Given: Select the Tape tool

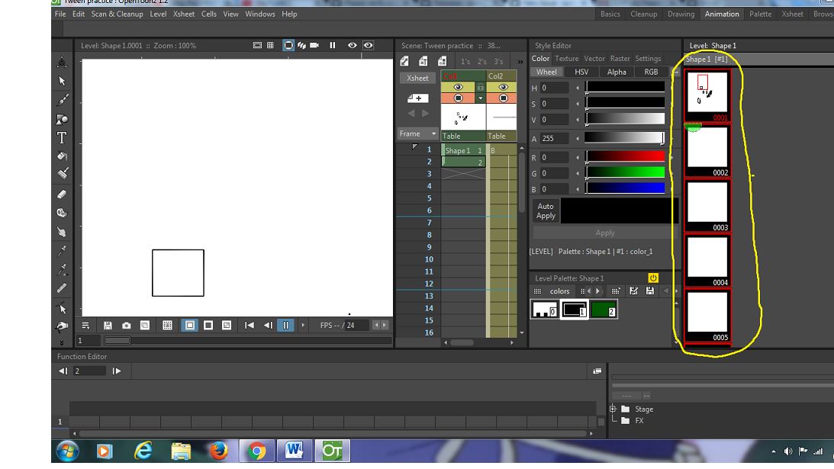Looking at the screenshot, I should coord(62,212).
